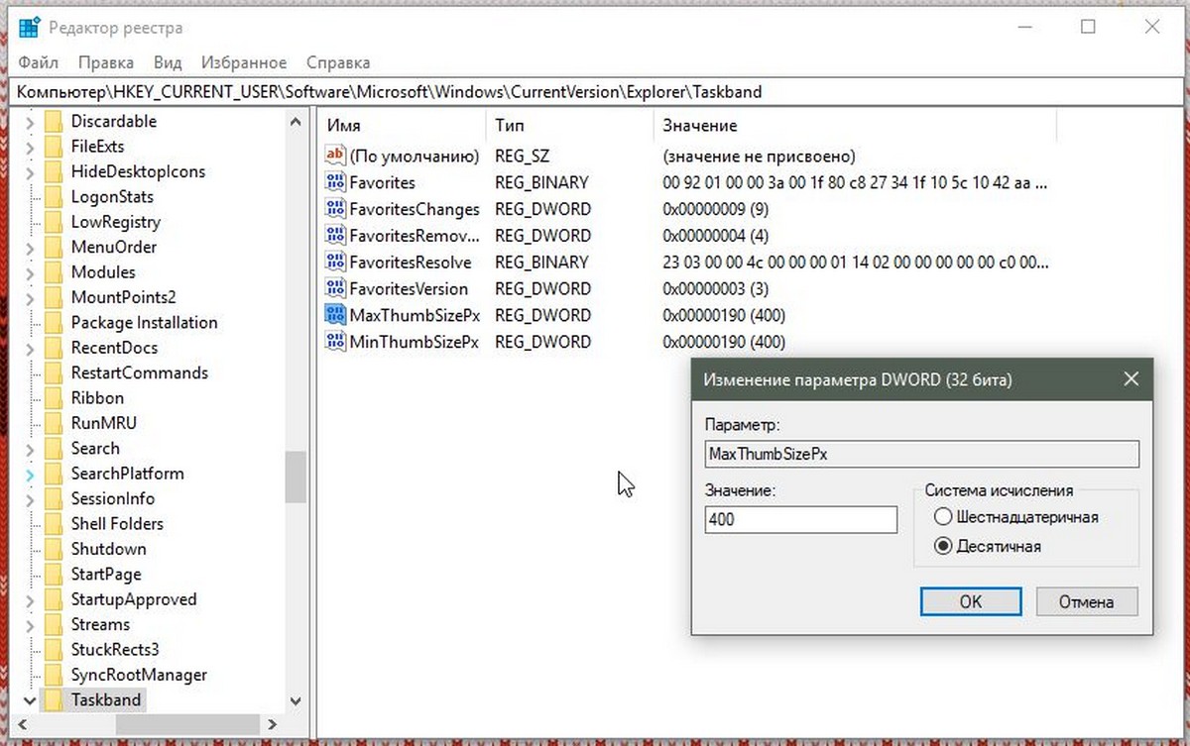This screenshot has height=746, width=1190.
Task: Select the Package Installation tree item
Action: point(144,322)
